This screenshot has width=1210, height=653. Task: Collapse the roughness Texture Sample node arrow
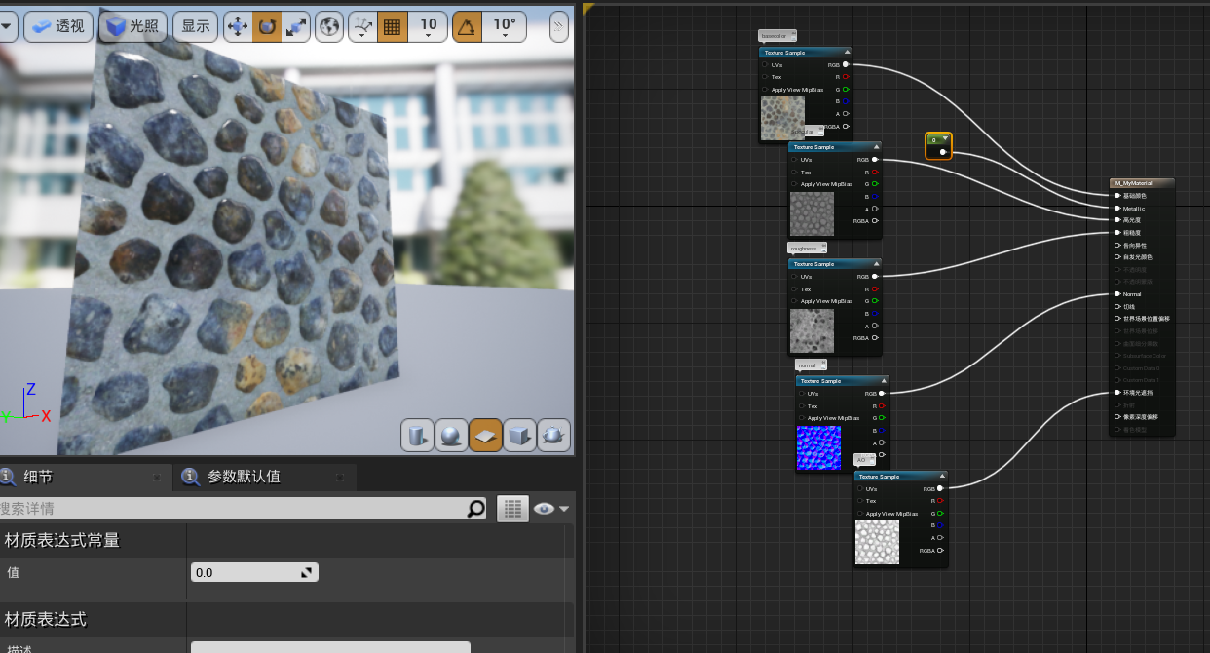tap(876, 264)
